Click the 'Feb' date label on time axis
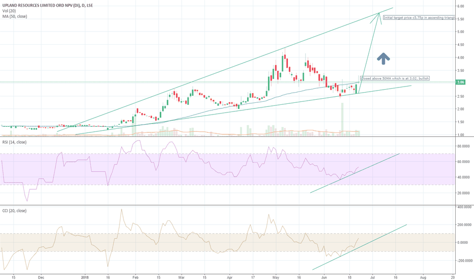This screenshot has width=474, height=280. (x=135, y=277)
